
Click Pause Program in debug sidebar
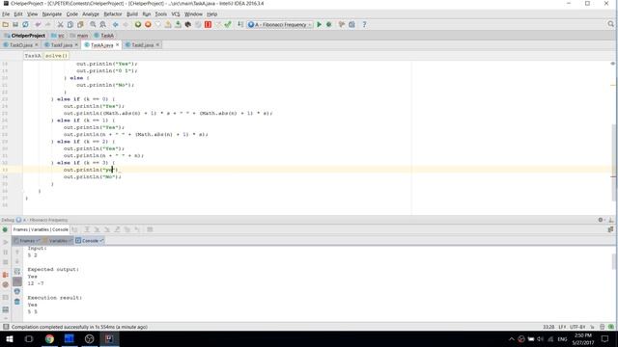[6, 253]
